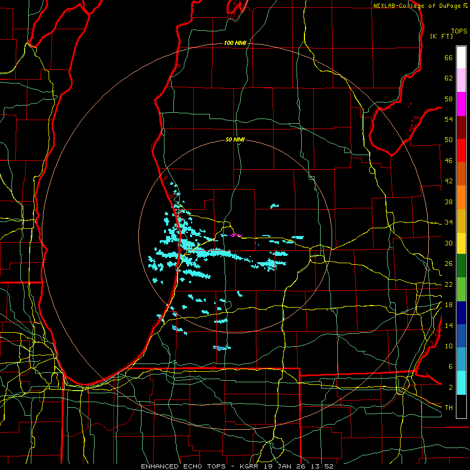The height and width of the screenshot is (470, 470).
Task: Click the 34 legend value
Action: tap(449, 222)
